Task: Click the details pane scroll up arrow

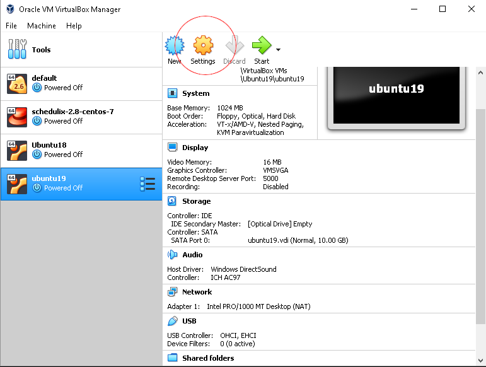Action: [480, 73]
